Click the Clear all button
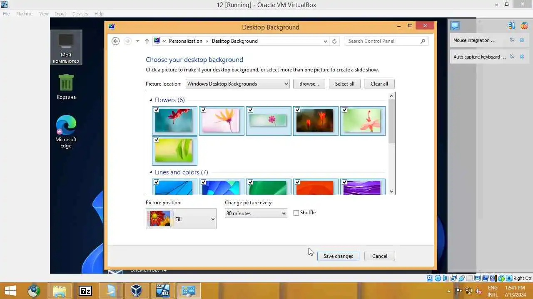Viewport: 533px width, 299px height. pyautogui.click(x=379, y=84)
